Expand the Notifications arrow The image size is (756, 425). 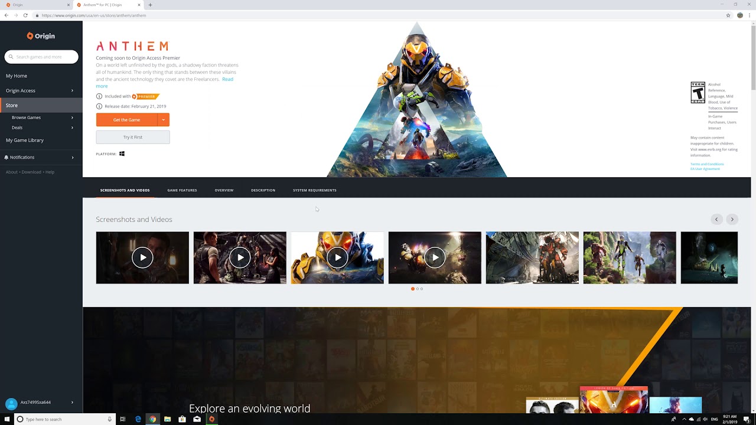click(x=72, y=157)
